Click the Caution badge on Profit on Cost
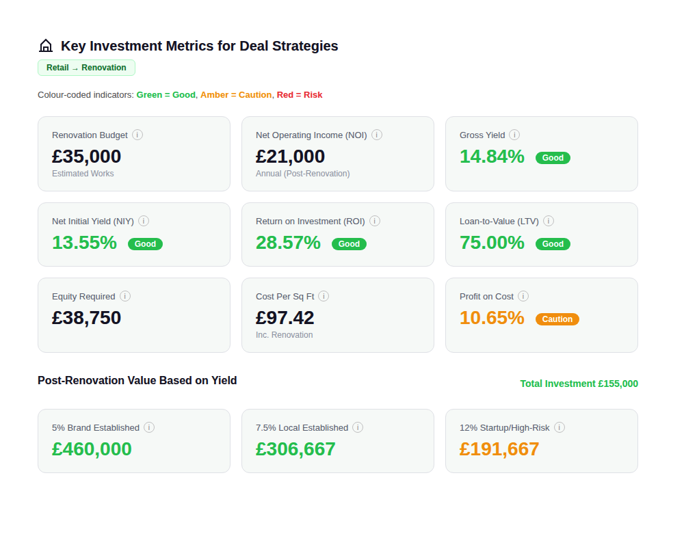Screen dimensions: 684x549 [557, 319]
